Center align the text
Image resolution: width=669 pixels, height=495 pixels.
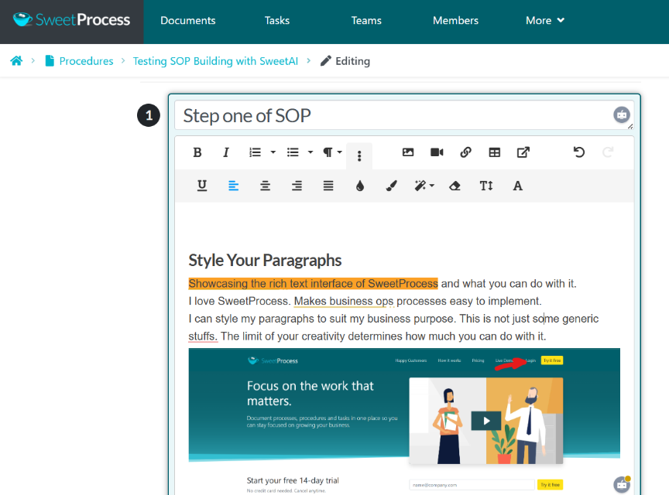(265, 186)
